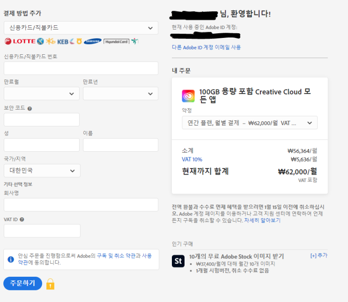Viewport: 348px width, 302px height.
Task: Click the ₩5,636/월 VAT amount
Action: (304, 159)
